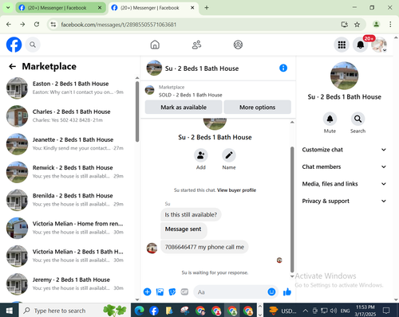Image resolution: width=399 pixels, height=317 pixels.
Task: Expand the Chat members section
Action: (344, 166)
